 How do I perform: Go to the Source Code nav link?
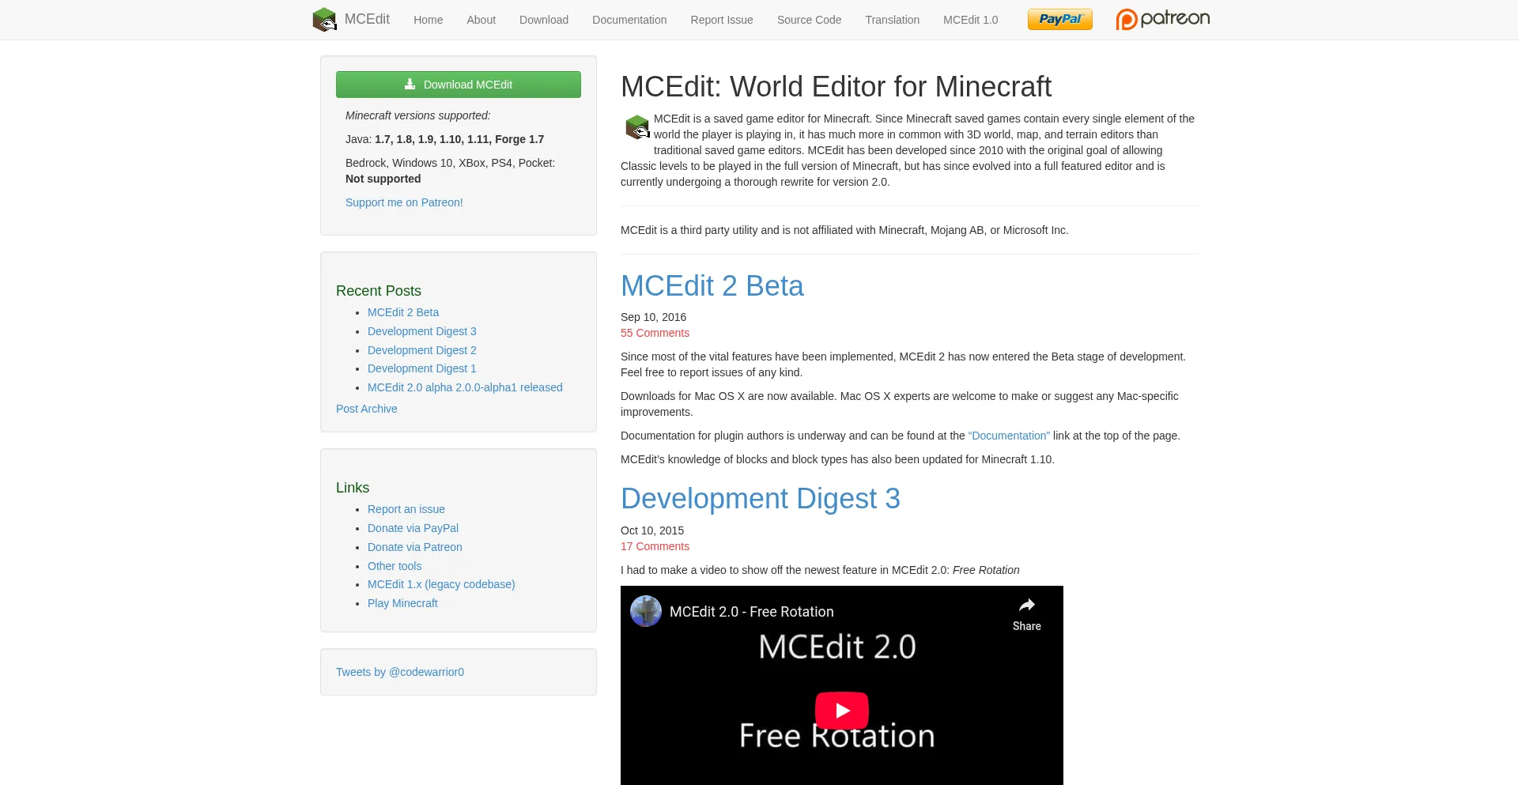point(809,20)
